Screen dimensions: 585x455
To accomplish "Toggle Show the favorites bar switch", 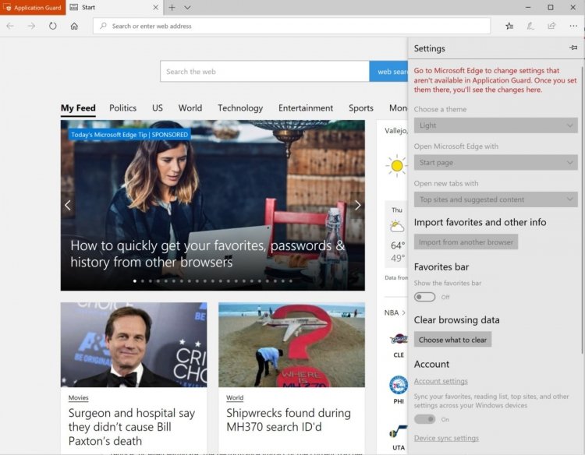I will point(424,297).
